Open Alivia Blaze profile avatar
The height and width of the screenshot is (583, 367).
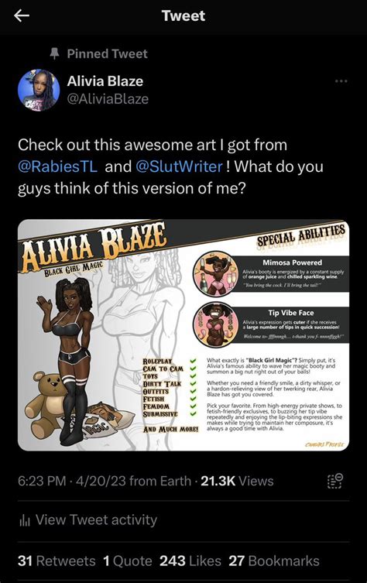[x=39, y=90]
